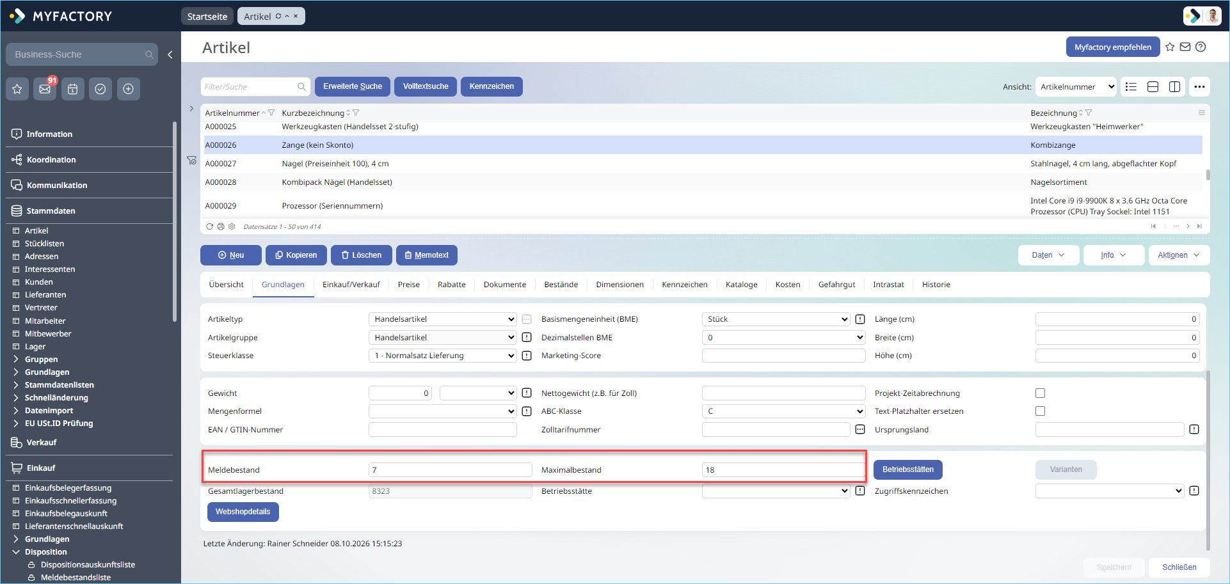Open Stücklisten in Stammdaten menu
Screen dimensions: 1230x584
click(x=44, y=244)
